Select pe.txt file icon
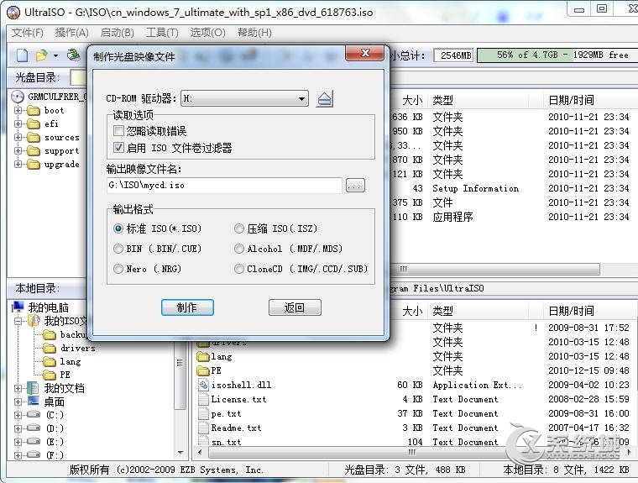 pyautogui.click(x=203, y=413)
